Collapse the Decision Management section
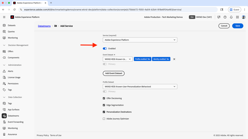The width and height of the screenshot is (248, 139). pyautogui.click(x=4, y=45)
